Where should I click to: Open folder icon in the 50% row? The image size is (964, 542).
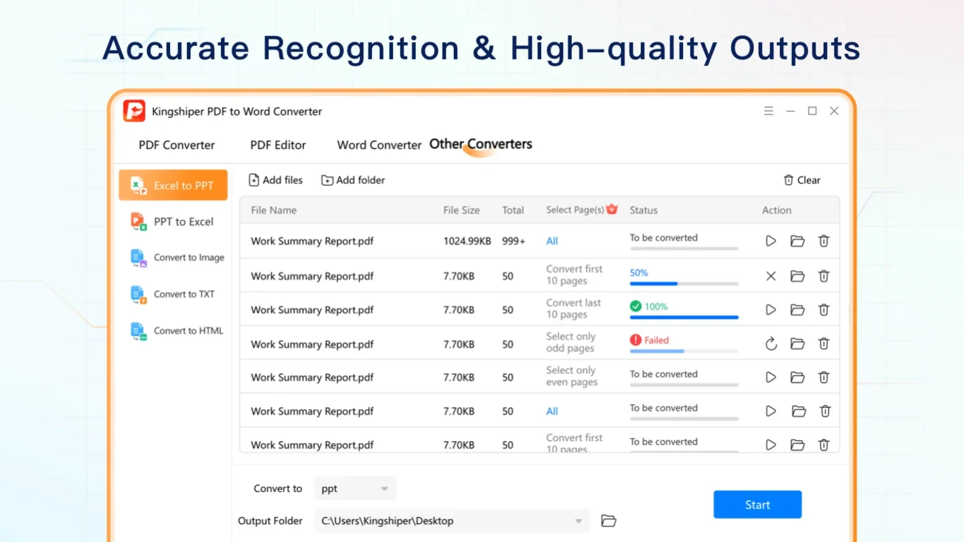pos(797,276)
